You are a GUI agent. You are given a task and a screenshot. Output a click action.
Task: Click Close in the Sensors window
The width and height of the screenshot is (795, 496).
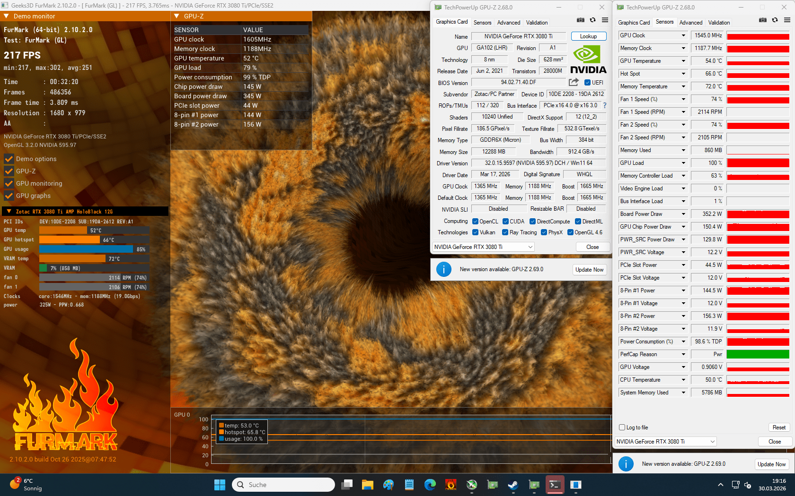pyautogui.click(x=775, y=442)
